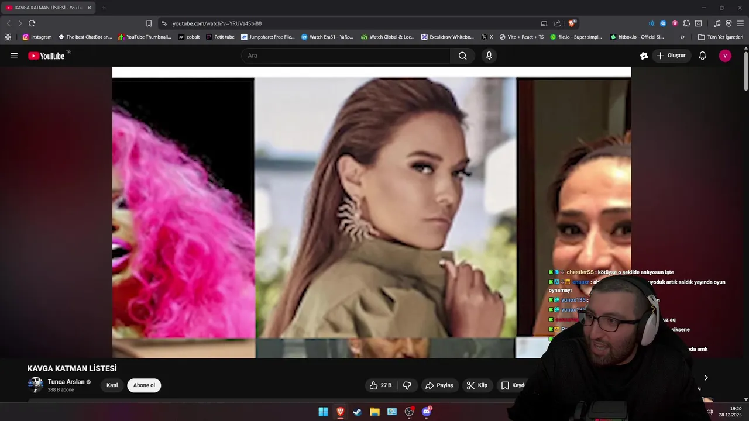Open the extensions puzzle icon

tap(686, 23)
